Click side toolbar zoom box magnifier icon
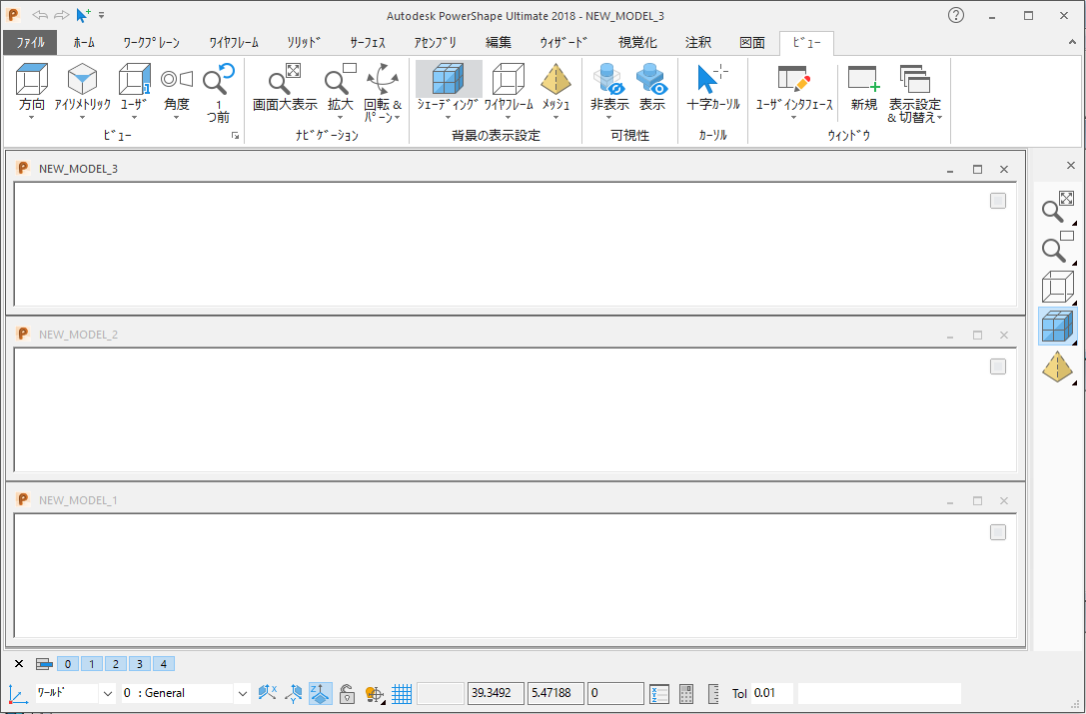Image resolution: width=1086 pixels, height=714 pixels. coord(1058,248)
